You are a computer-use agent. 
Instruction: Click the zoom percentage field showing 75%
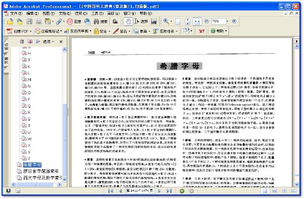point(218,21)
